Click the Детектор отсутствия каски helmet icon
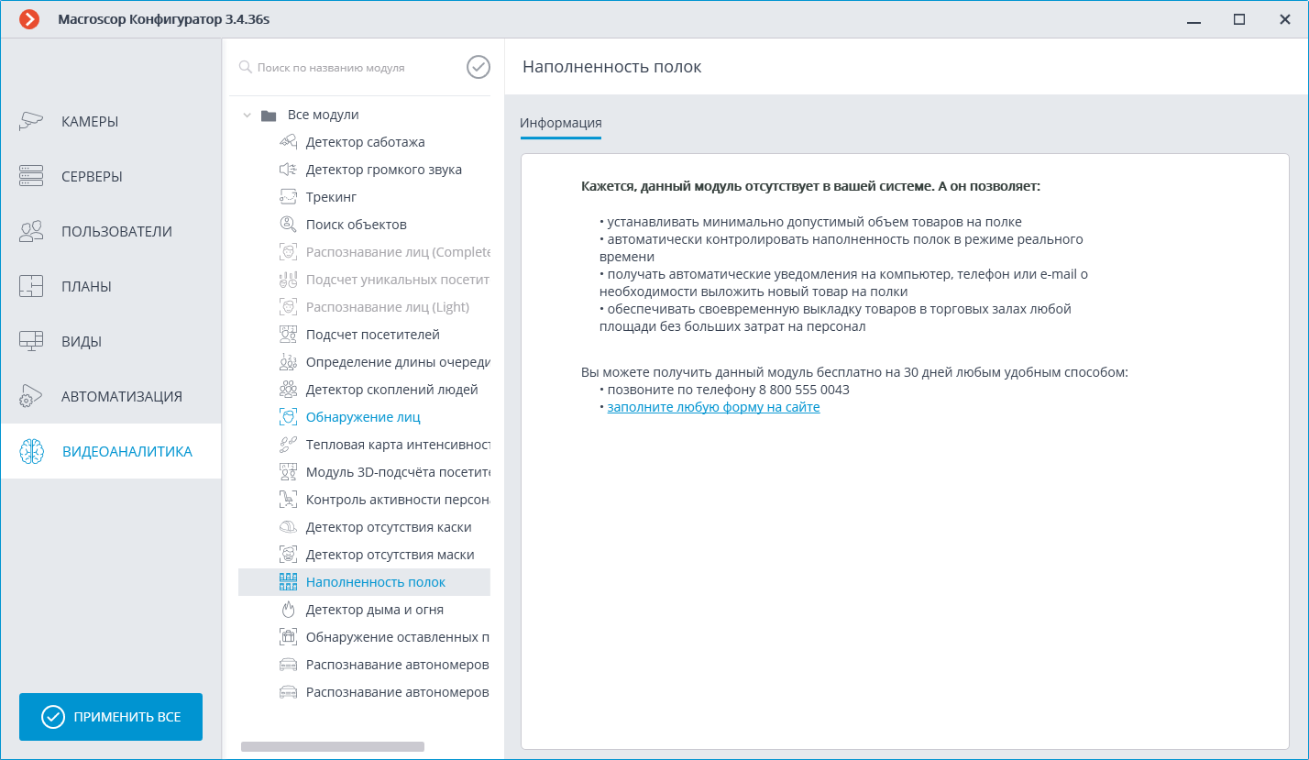 click(x=288, y=527)
